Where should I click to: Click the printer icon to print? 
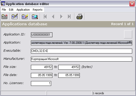point(80,16)
